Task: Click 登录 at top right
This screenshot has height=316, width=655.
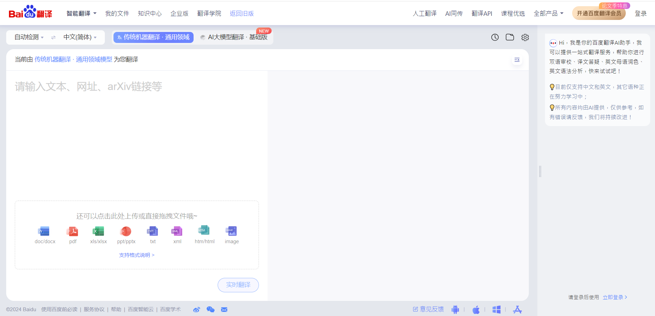Action: (641, 13)
